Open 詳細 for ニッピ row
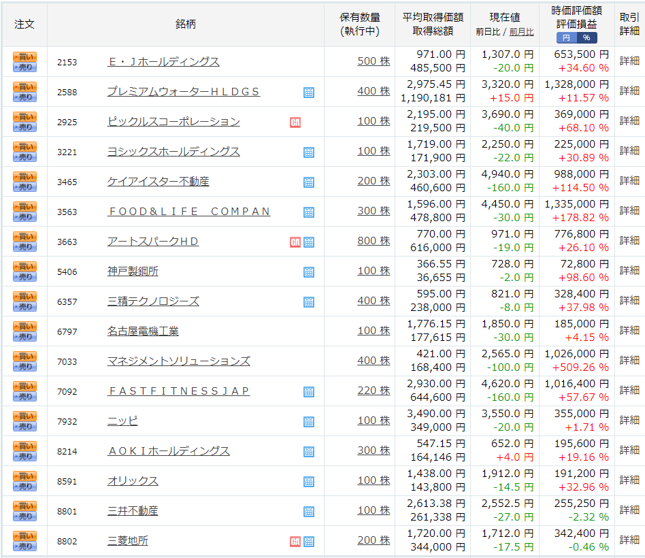This screenshot has height=558, width=645. tap(629, 420)
